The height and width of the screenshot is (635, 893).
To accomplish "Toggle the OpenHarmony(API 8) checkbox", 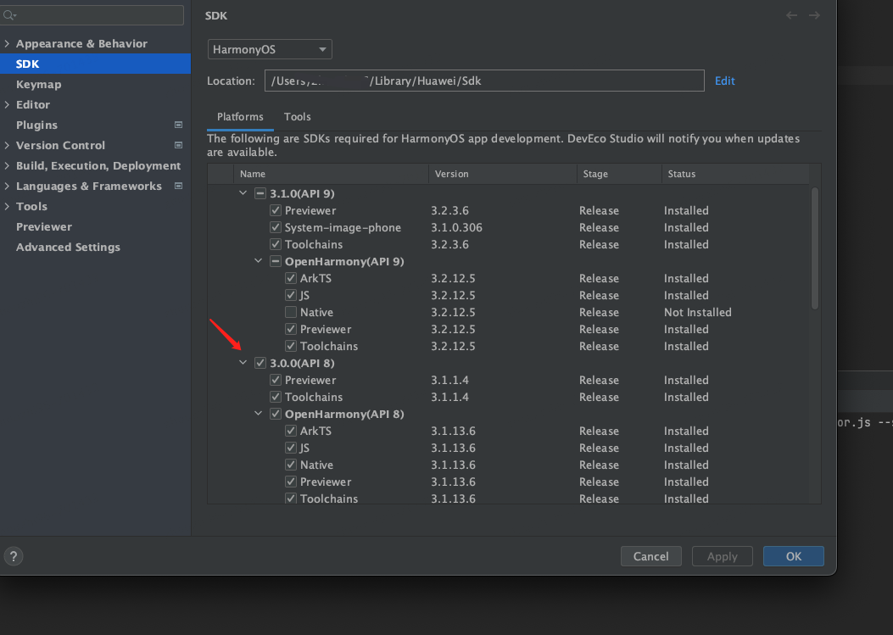I will point(276,414).
